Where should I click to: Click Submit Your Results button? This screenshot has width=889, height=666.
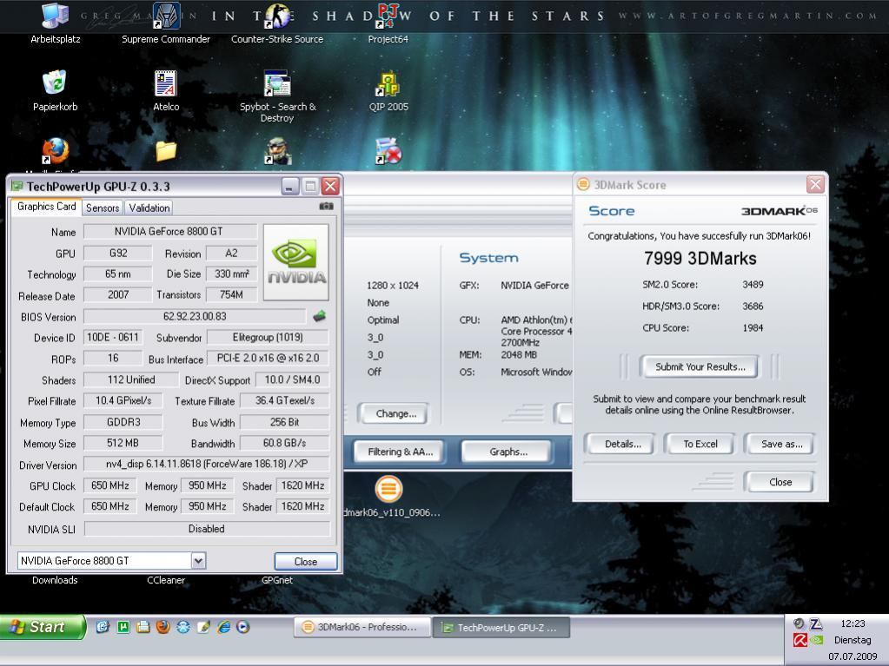700,366
